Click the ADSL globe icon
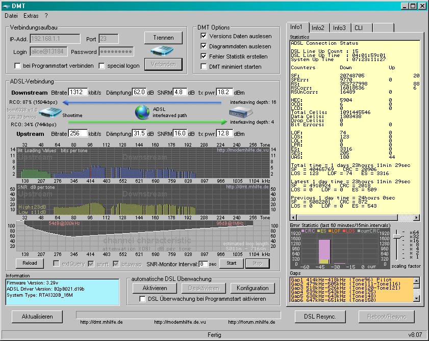Viewport: 429px width, 341px height. (142, 112)
